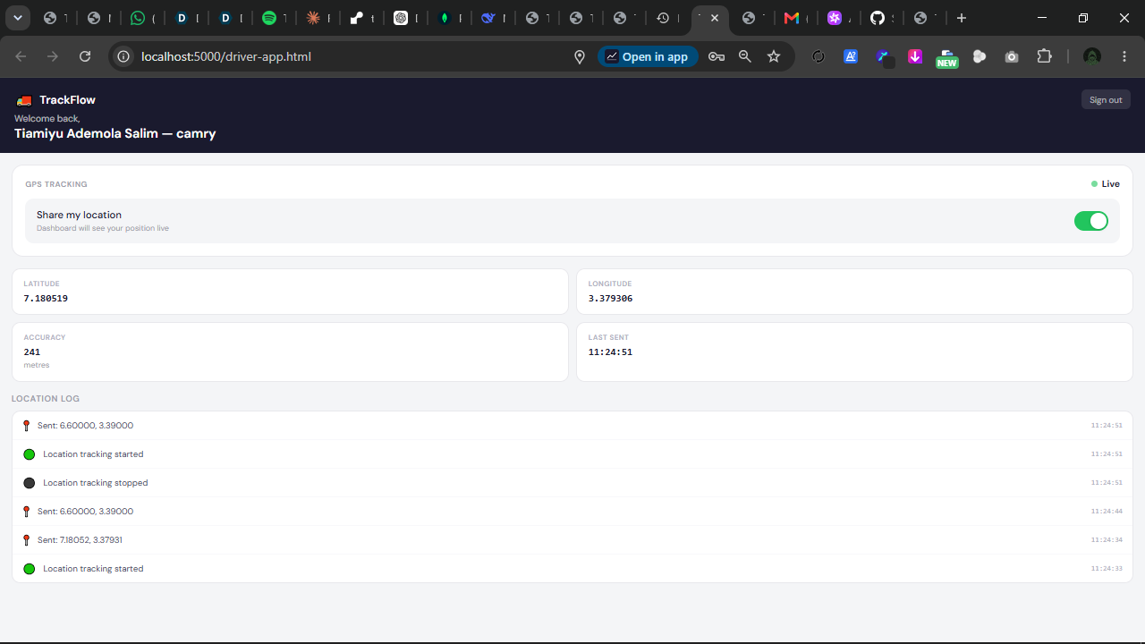Bookmark this page with the star icon
Image resolution: width=1145 pixels, height=644 pixels.
coord(774,56)
